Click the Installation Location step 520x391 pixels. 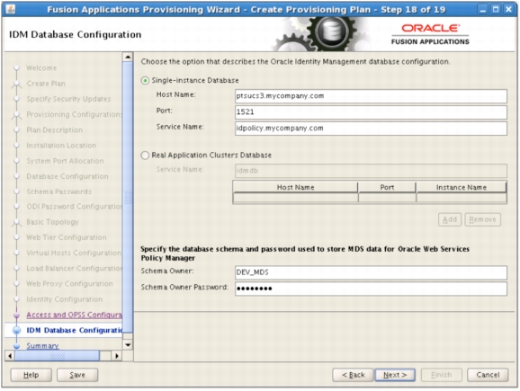pos(61,146)
